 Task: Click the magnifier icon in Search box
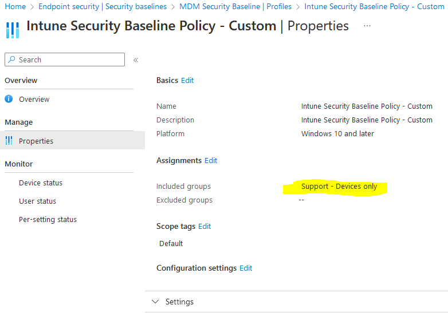tap(11, 60)
